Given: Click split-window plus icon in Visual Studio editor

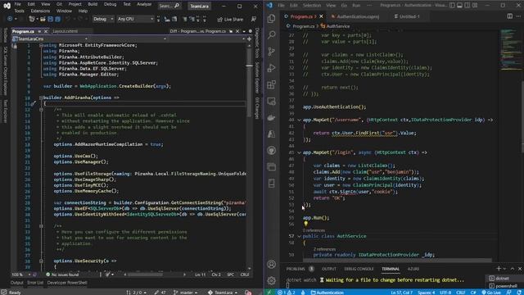Looking at the screenshot, I should click(x=249, y=39).
